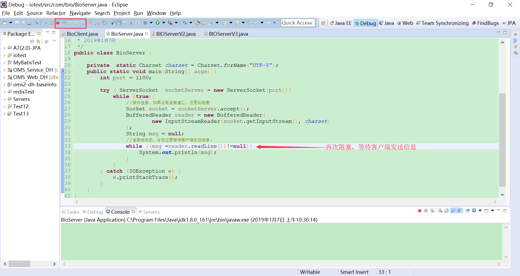Screen dimensions: 520x276
Task: Switch to Java perspective
Action: coord(386,23)
